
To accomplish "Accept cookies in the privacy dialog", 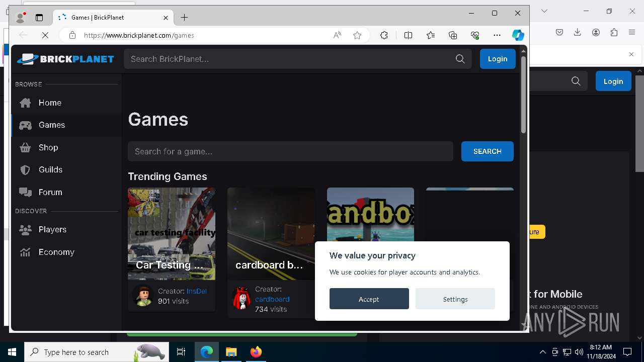I will 369,299.
